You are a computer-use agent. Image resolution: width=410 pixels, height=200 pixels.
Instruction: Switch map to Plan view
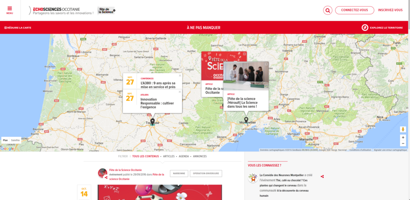tap(5, 140)
